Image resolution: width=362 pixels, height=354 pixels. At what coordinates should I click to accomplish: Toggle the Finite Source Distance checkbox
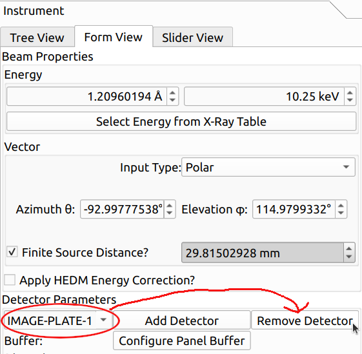click(x=12, y=251)
